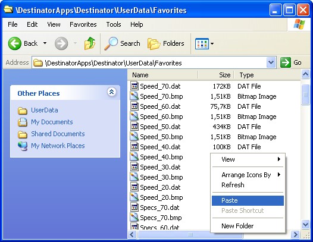
Task: Open the Views dropdown arrow
Action: pos(212,43)
